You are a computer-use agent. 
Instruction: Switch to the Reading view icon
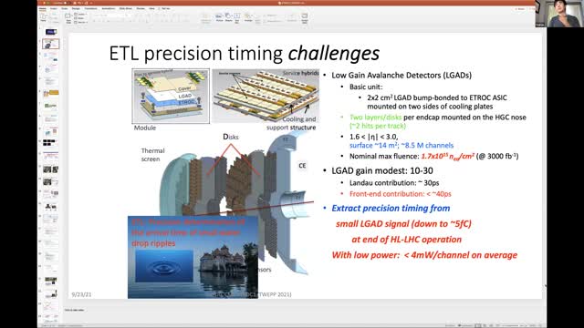(492, 325)
